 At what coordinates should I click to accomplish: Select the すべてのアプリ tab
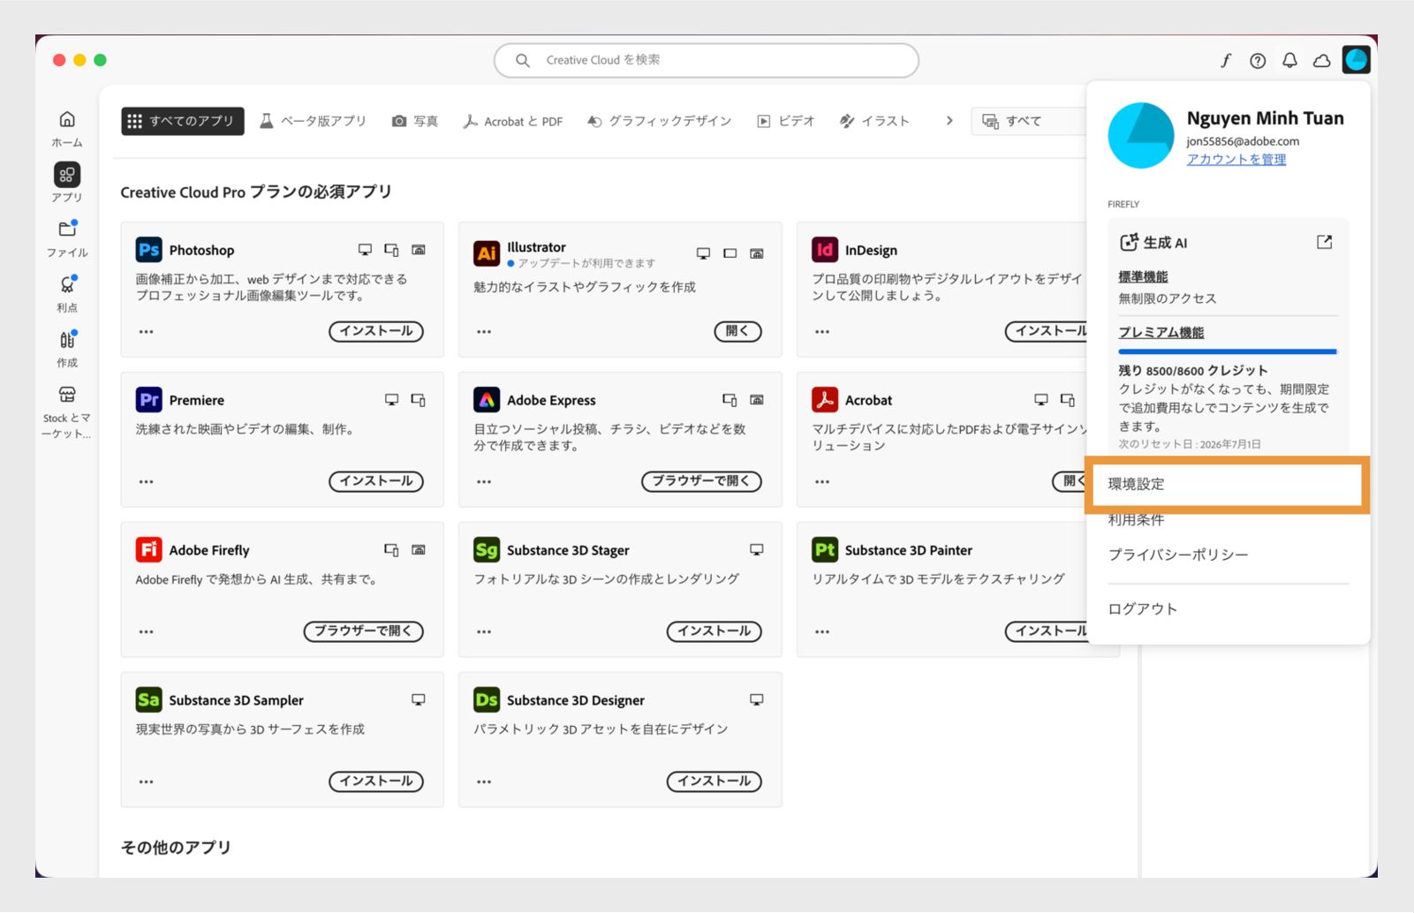(182, 121)
